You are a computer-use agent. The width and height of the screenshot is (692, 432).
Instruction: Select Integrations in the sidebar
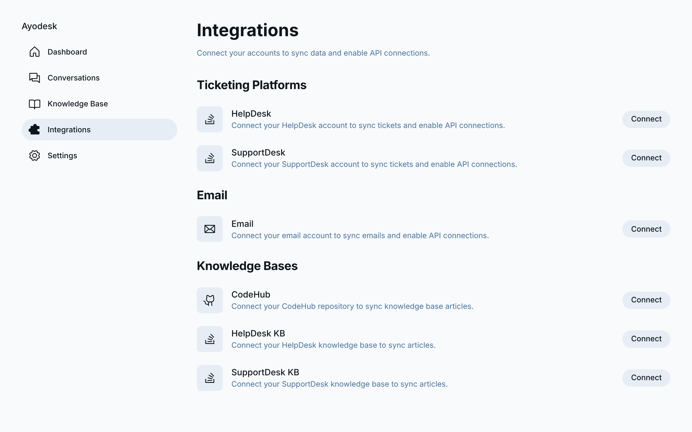(x=99, y=129)
